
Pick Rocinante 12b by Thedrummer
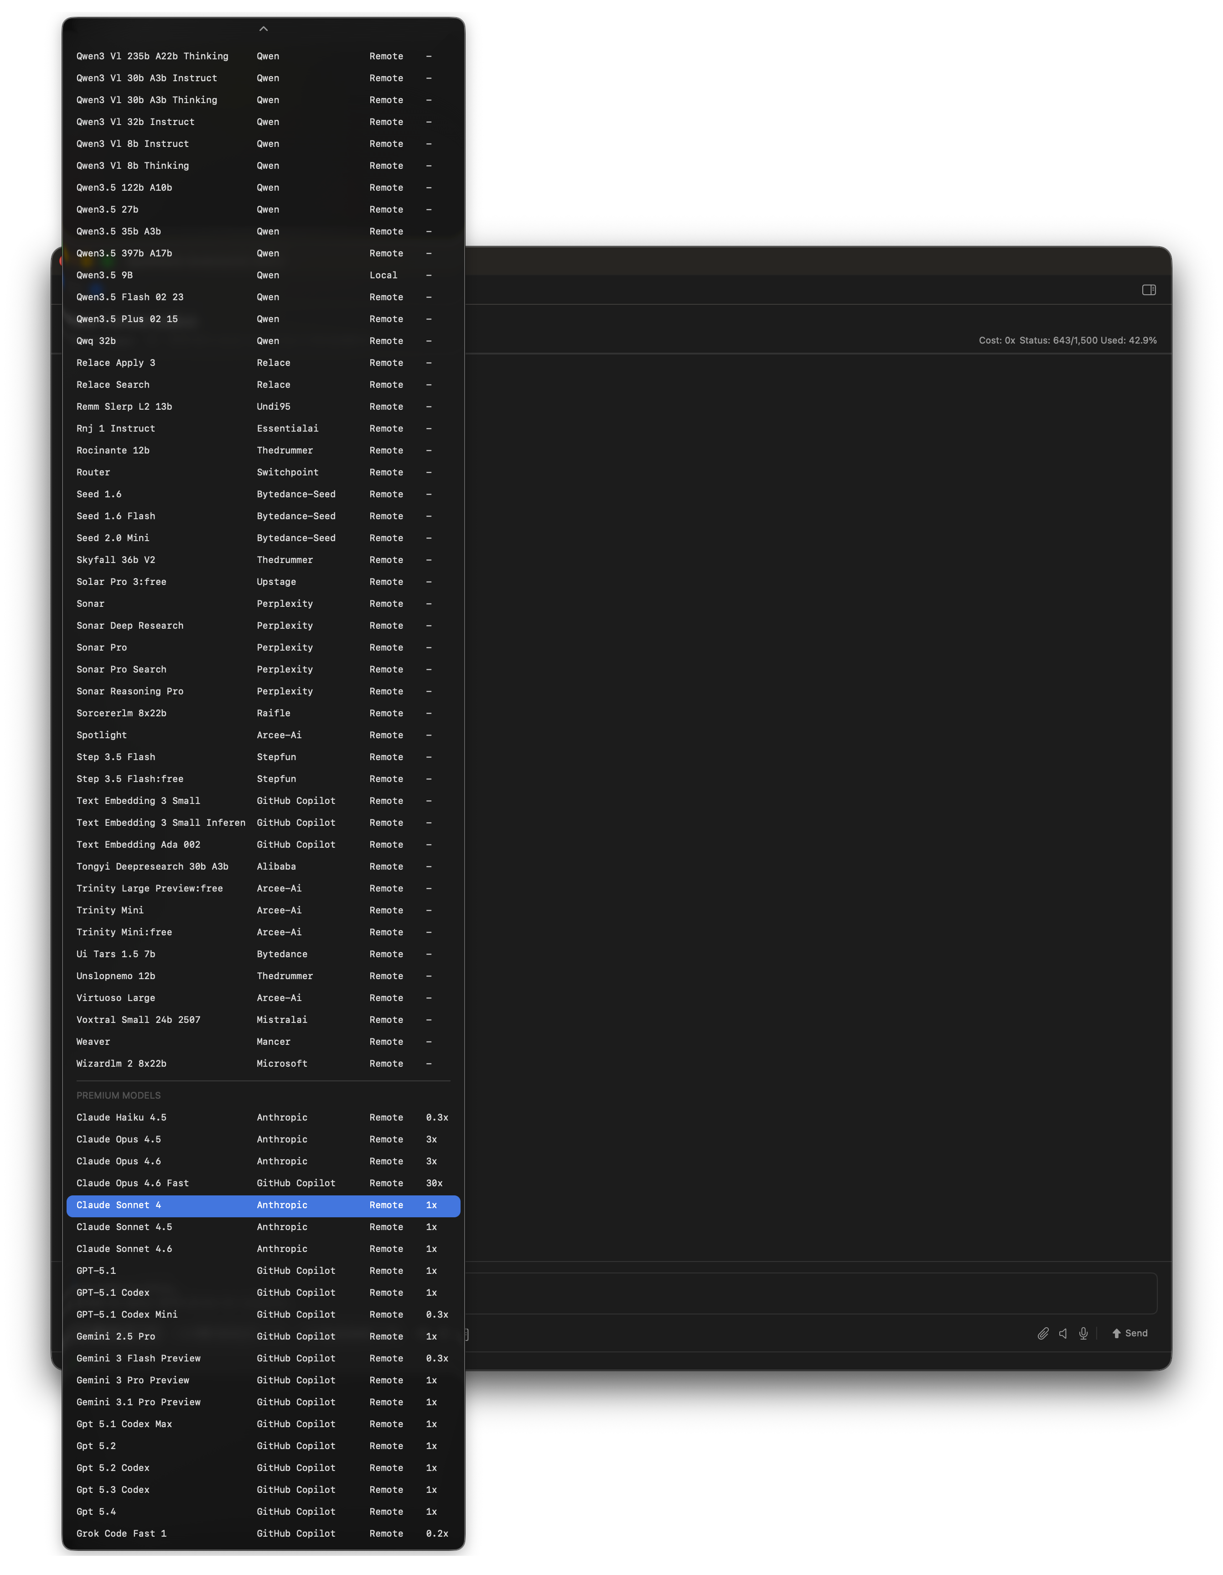click(x=263, y=451)
